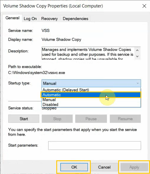
Task: Open the Log On tab
Action: coord(30,19)
